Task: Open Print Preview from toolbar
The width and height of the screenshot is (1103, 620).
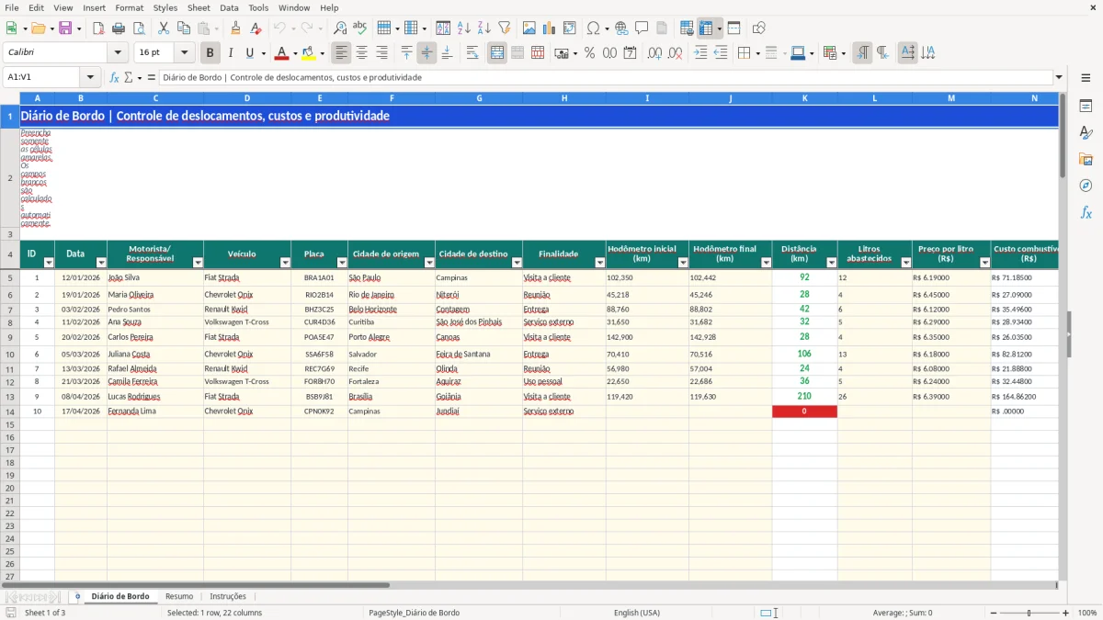Action: coord(139,28)
